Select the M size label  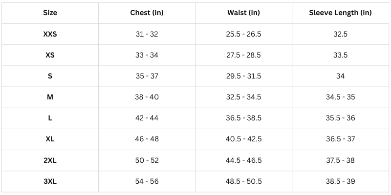point(50,97)
